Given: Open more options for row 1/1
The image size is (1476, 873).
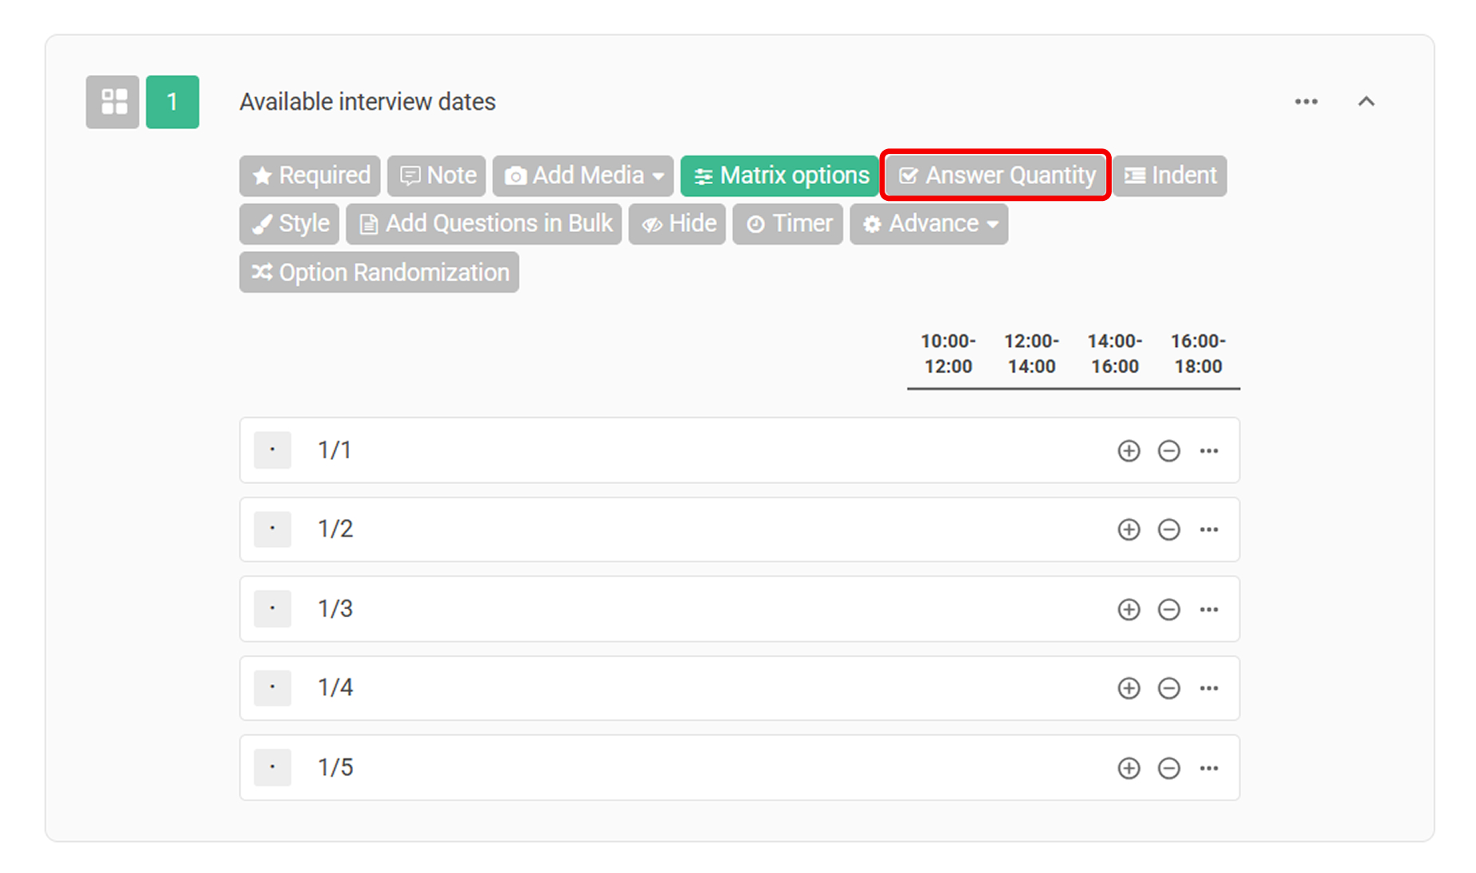Looking at the screenshot, I should click(1209, 450).
